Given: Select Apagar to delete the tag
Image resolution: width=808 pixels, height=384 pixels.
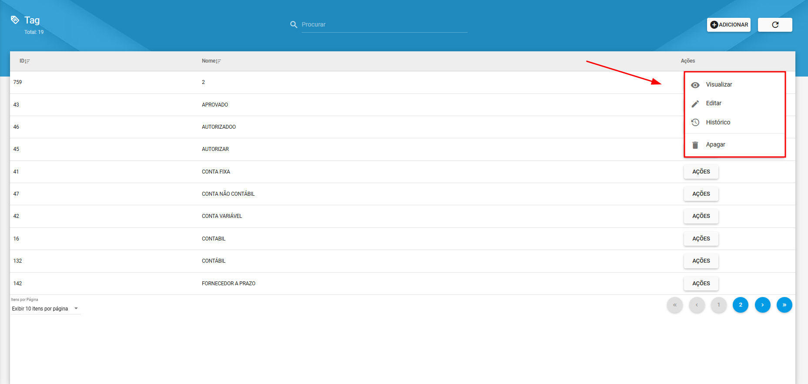Looking at the screenshot, I should tap(715, 145).
